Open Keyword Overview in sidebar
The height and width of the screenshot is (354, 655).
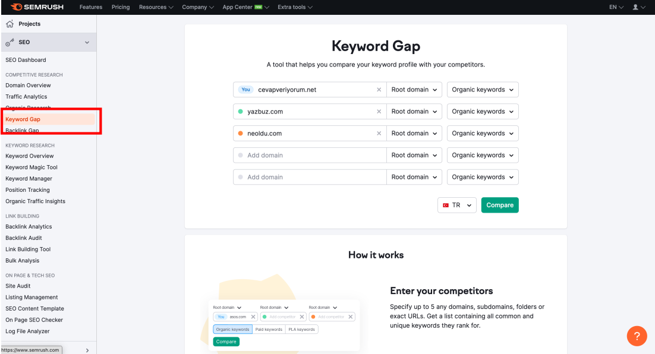[30, 156]
